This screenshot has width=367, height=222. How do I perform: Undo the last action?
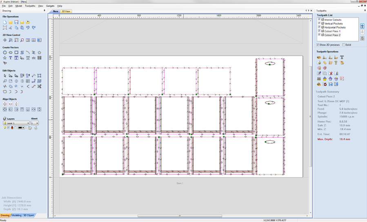tap(28, 28)
